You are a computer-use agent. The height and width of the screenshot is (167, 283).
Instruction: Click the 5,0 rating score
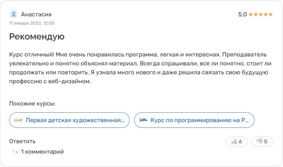(x=242, y=15)
